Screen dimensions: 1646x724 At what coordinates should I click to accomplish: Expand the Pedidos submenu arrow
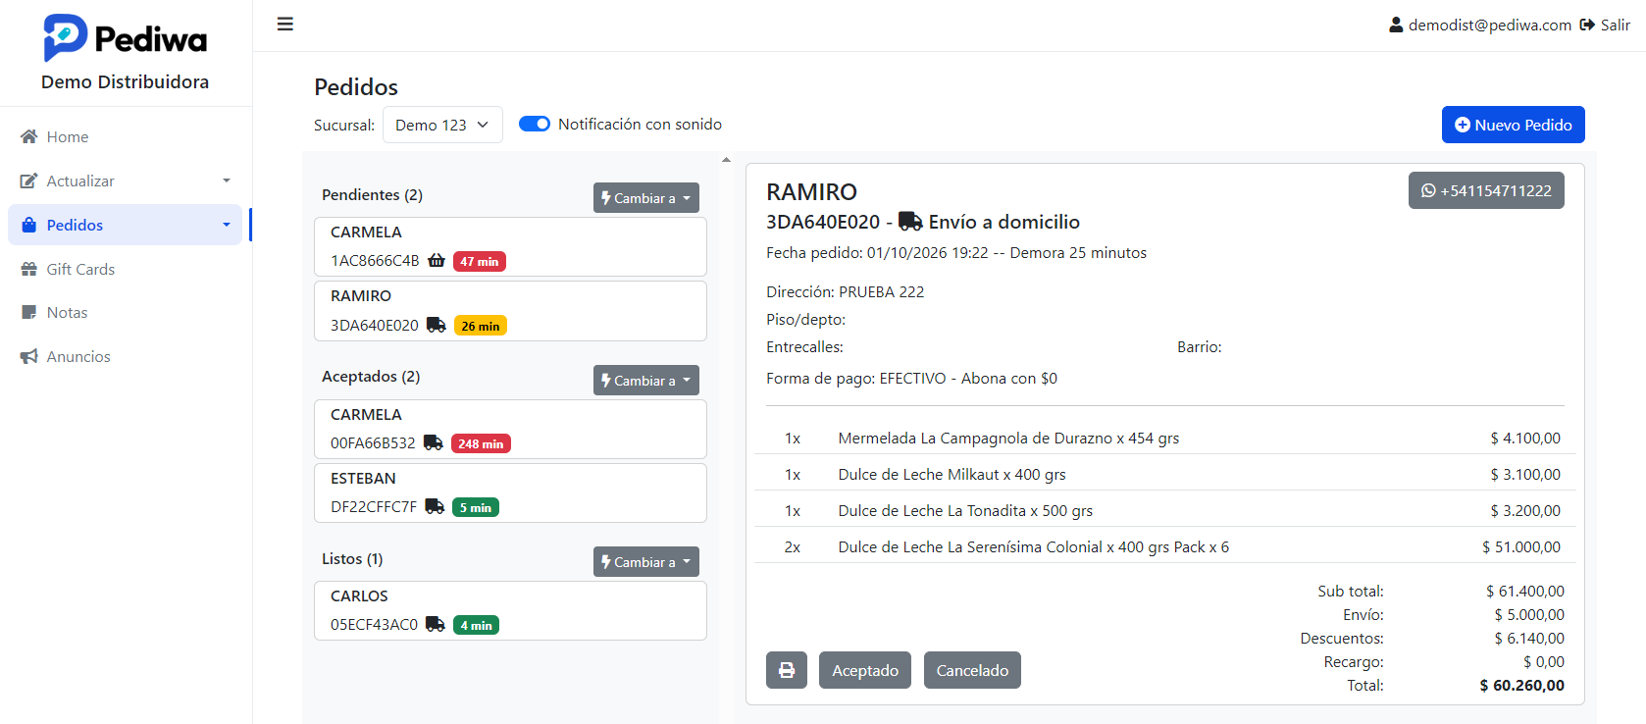(x=227, y=225)
